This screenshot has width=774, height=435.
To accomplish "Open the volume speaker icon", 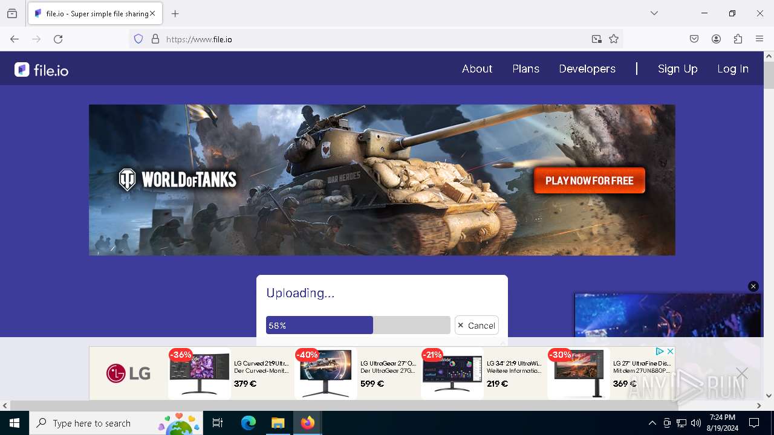I will (x=696, y=423).
